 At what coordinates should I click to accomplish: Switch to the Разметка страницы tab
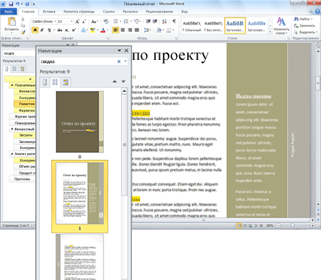click(79, 11)
